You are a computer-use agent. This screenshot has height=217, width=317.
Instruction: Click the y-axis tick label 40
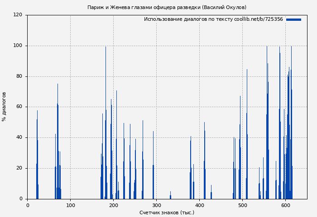tap(19, 137)
